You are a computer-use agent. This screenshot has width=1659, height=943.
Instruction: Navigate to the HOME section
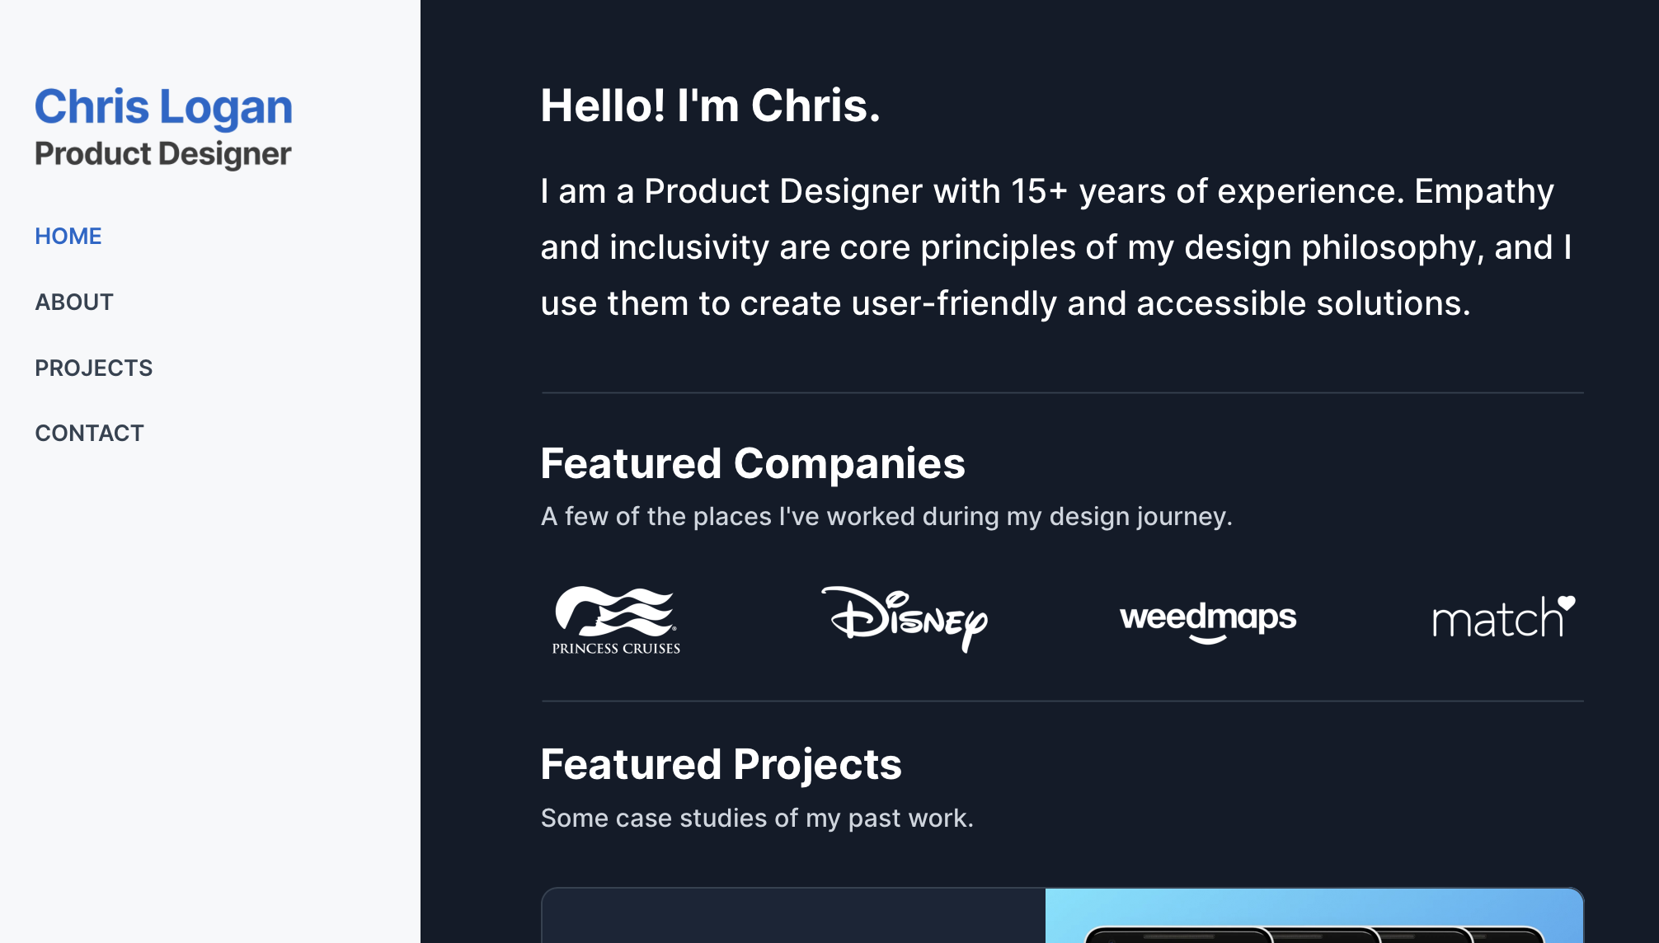[68, 236]
